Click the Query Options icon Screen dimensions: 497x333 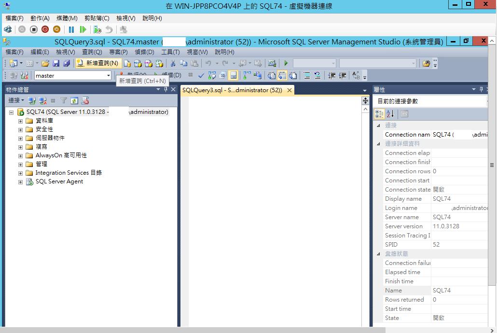pos(223,75)
